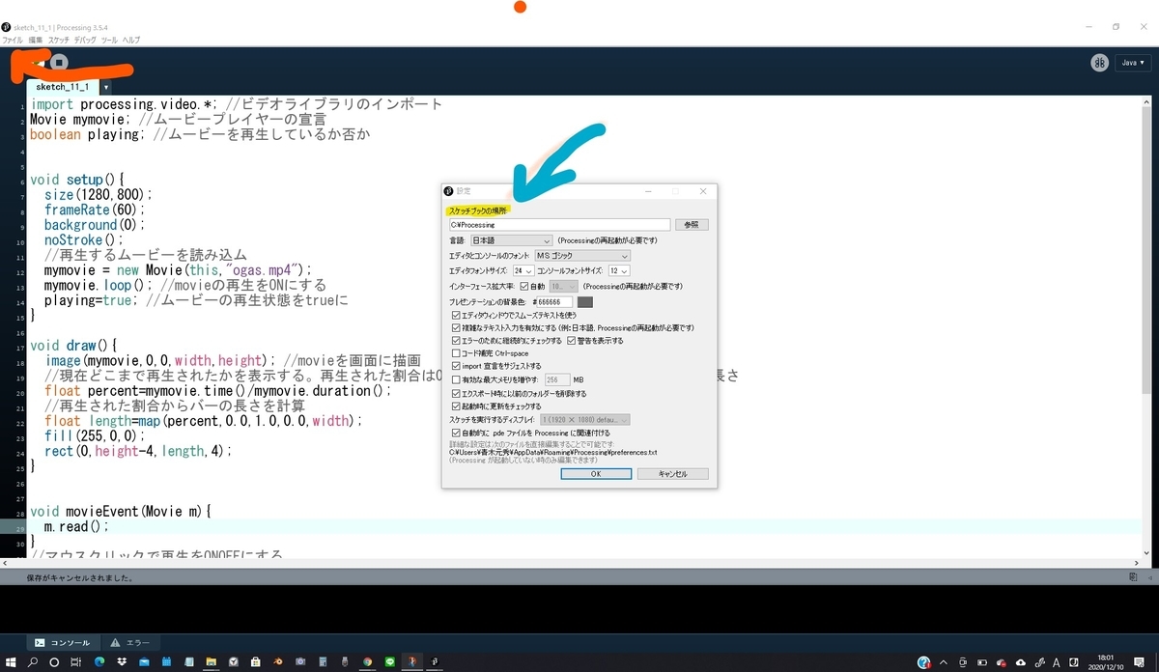Open the エディタフォントサイズ dropdown
Viewport: 1159px width, 672px height.
(x=522, y=271)
